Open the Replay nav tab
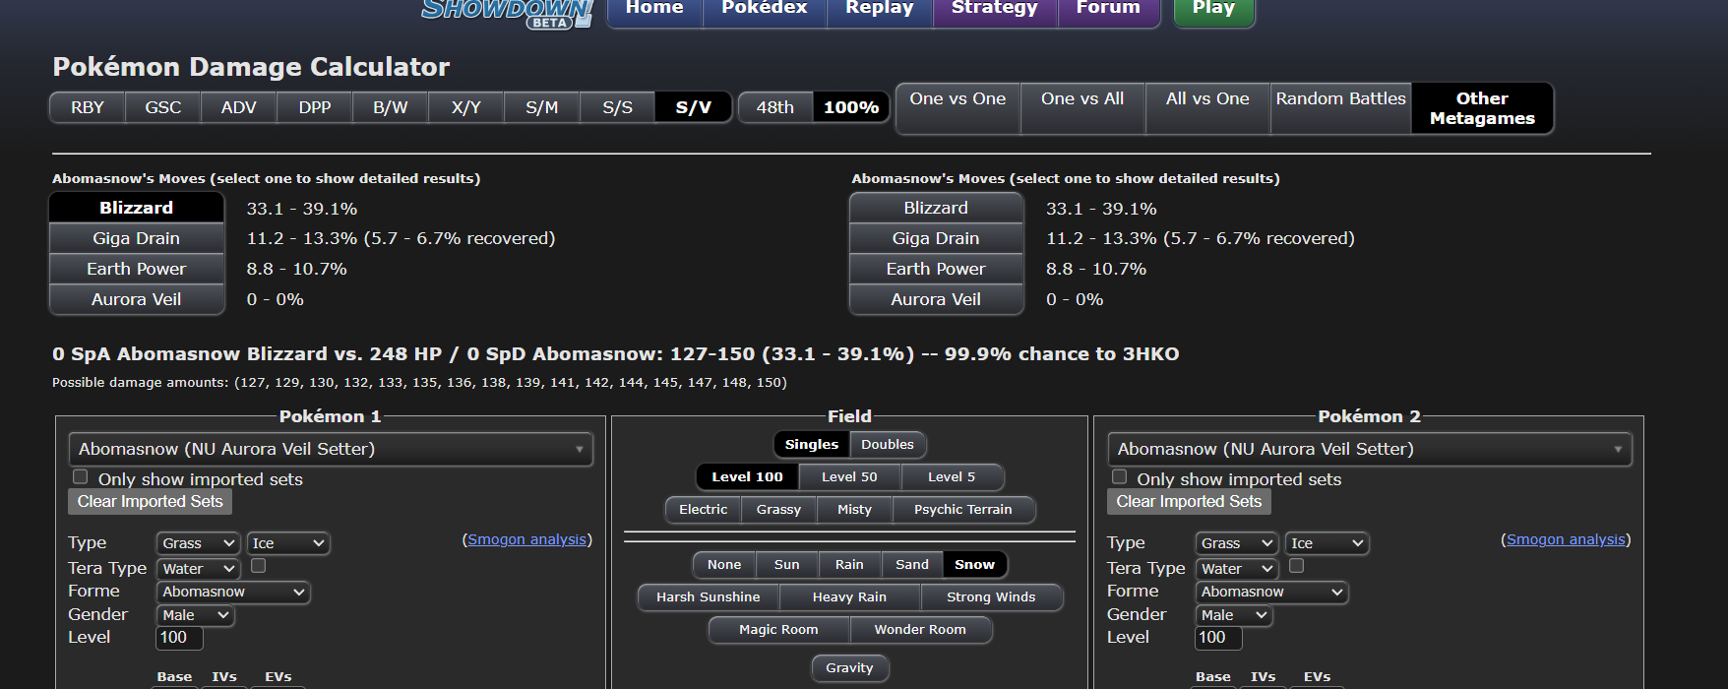This screenshot has height=689, width=1728. pyautogui.click(x=880, y=11)
